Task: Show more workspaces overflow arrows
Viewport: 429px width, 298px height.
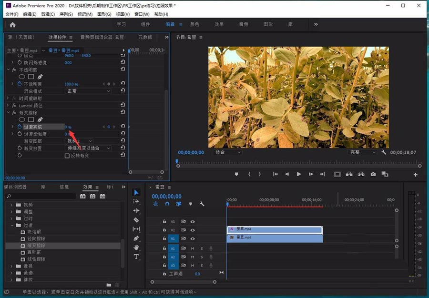Action: coord(316,24)
